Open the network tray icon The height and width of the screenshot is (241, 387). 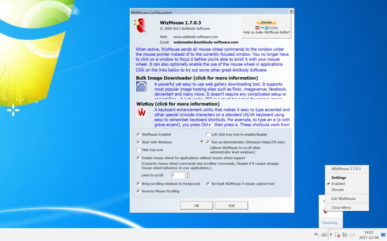pos(345,235)
